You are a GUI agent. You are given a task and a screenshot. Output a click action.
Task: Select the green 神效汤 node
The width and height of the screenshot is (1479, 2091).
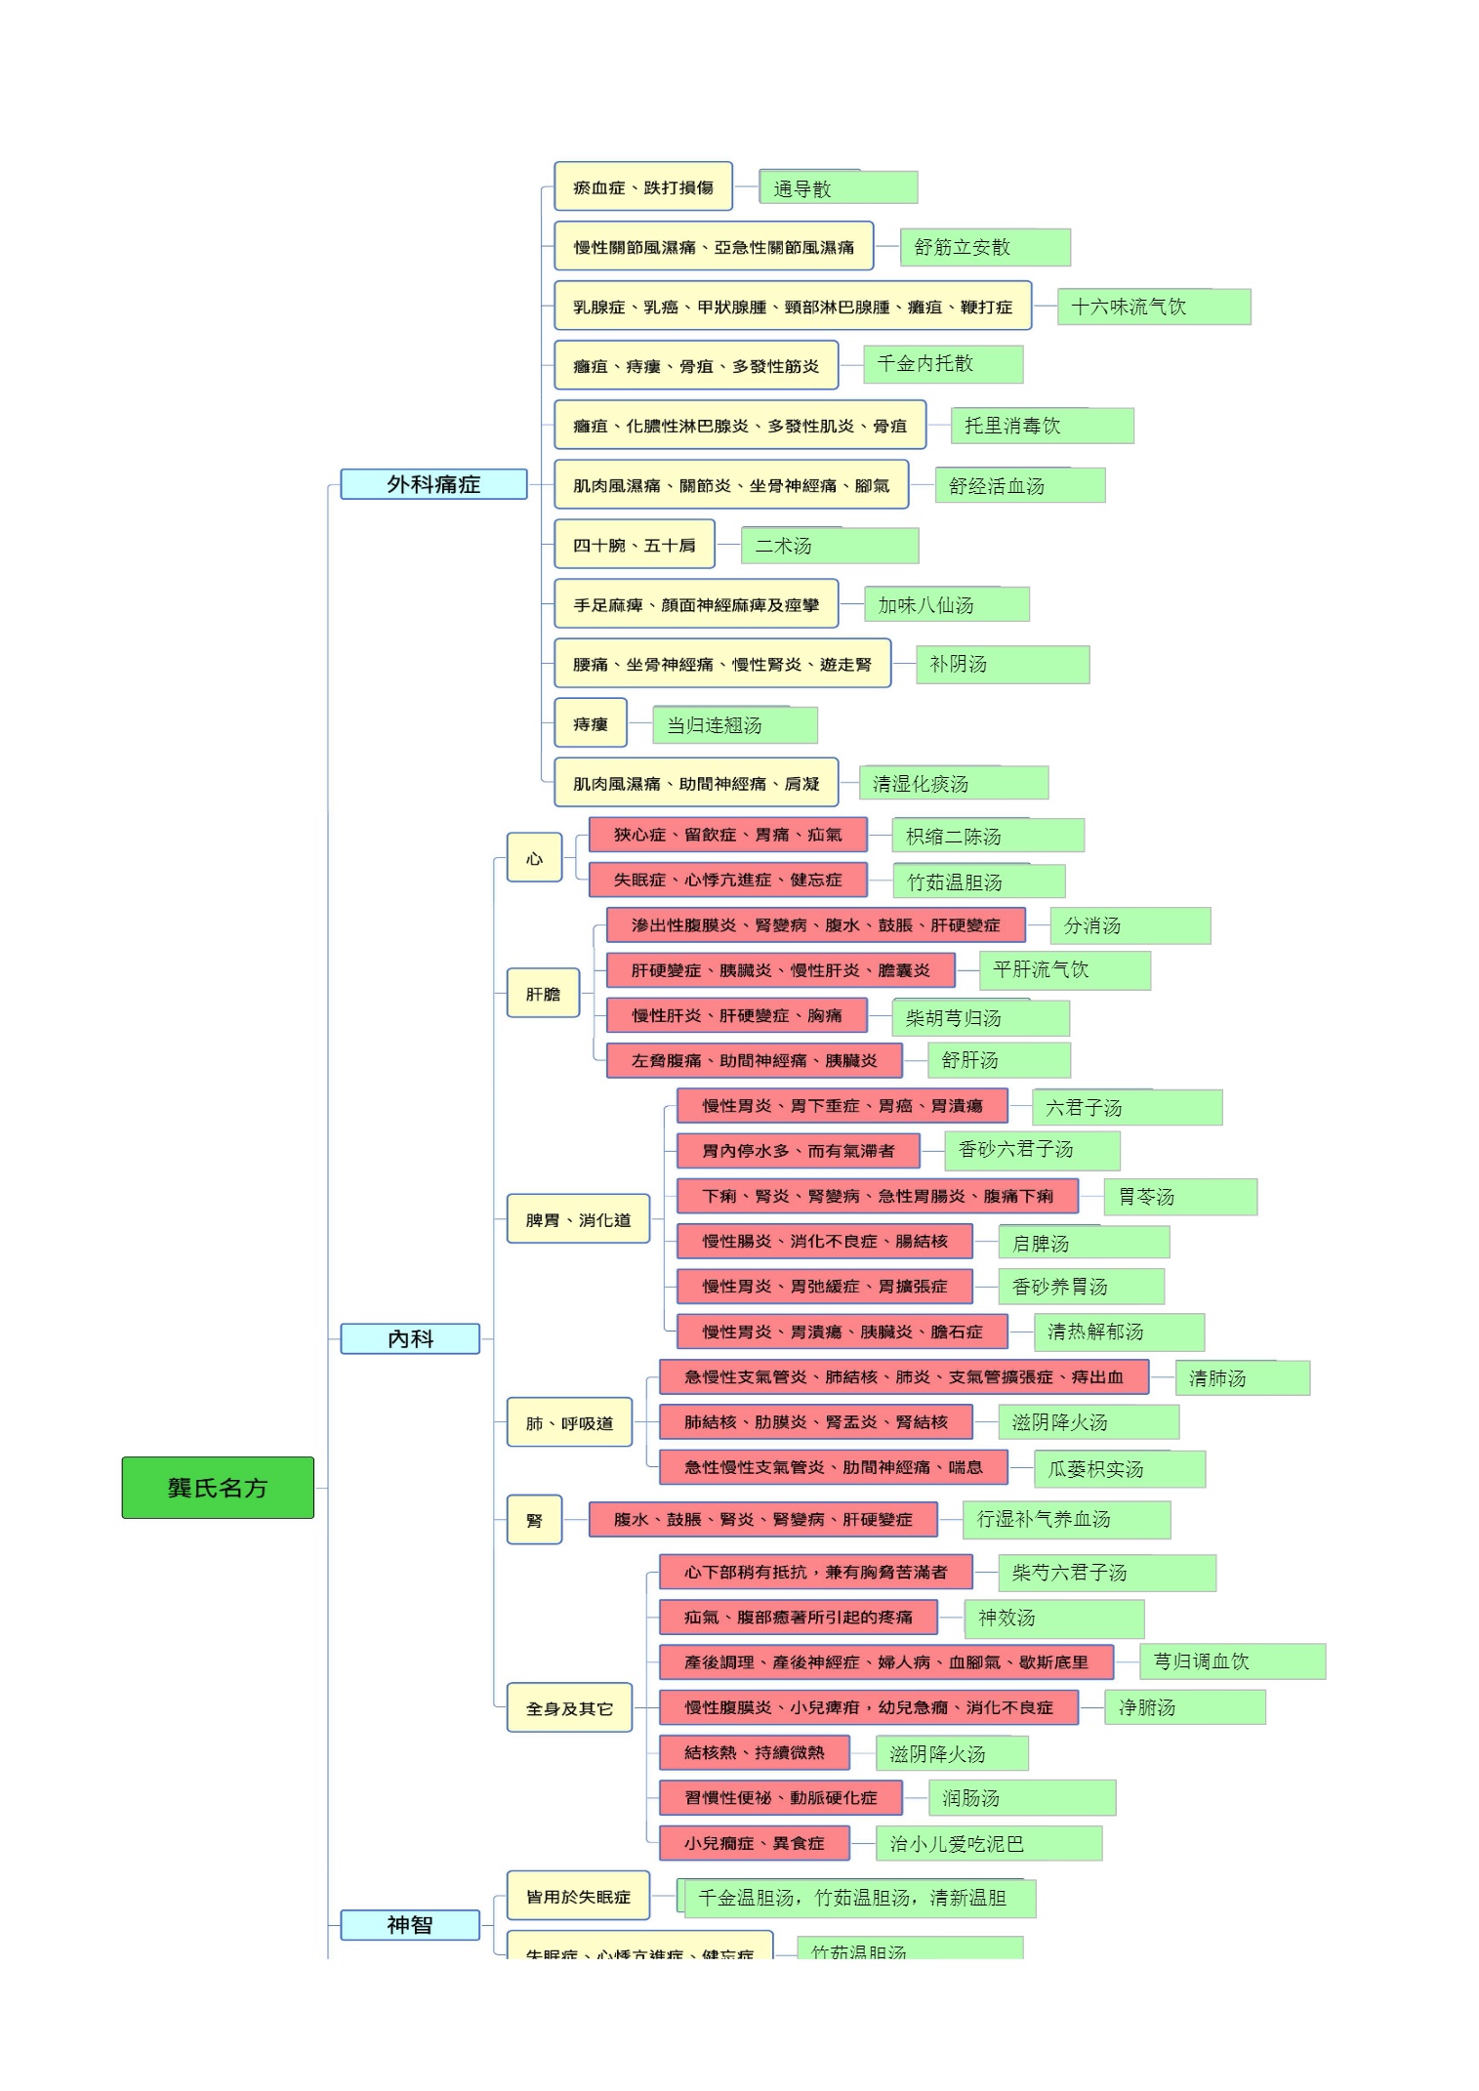[1054, 1619]
